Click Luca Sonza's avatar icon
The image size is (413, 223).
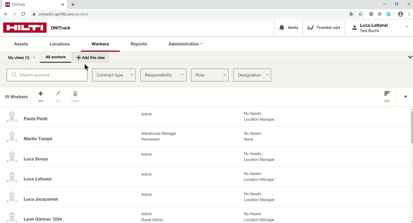click(x=12, y=157)
